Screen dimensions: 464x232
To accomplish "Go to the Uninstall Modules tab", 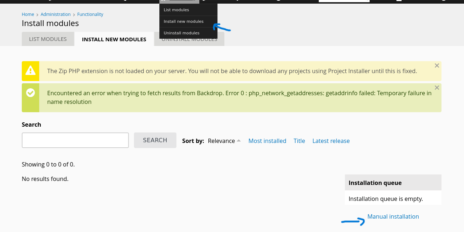I will (x=221, y=41).
